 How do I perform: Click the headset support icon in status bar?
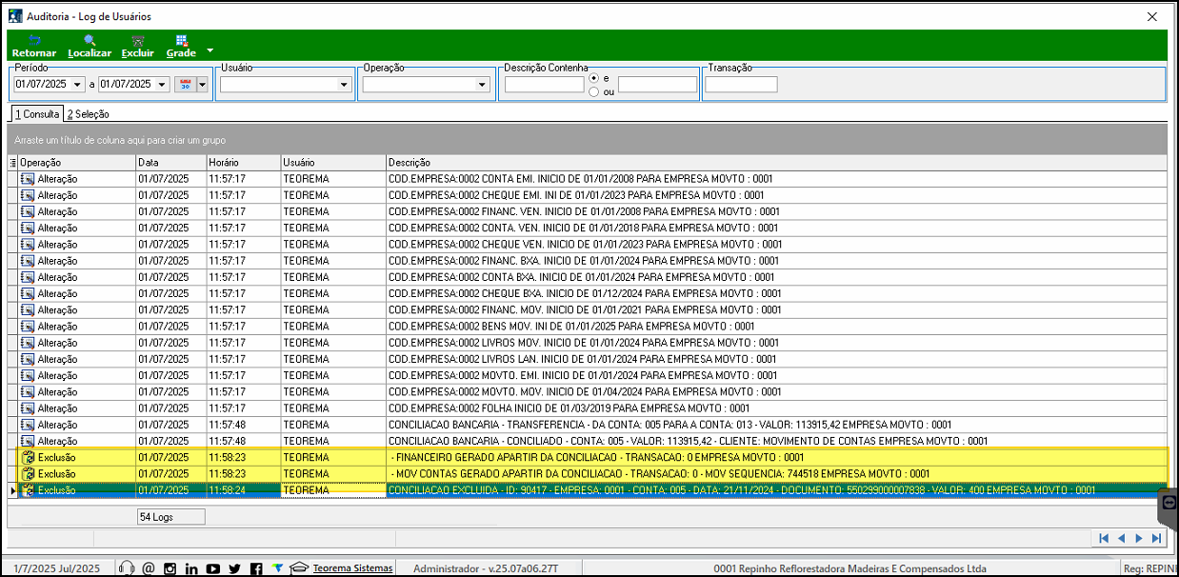click(127, 568)
